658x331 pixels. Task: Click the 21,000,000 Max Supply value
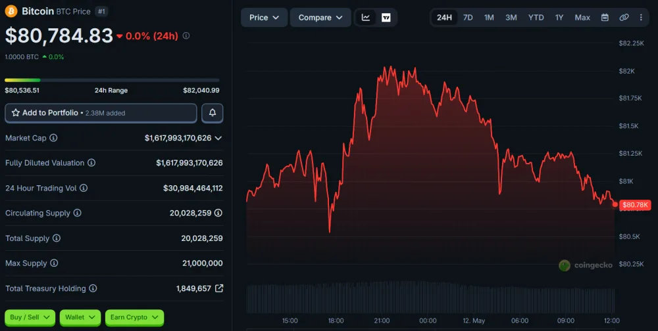(202, 263)
